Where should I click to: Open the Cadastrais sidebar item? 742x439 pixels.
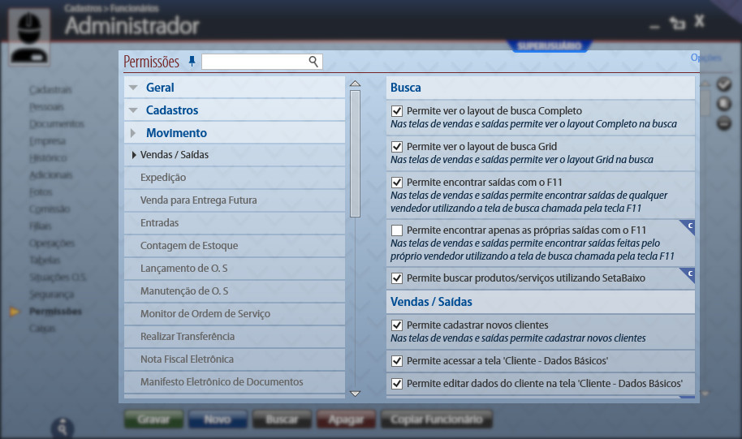point(50,90)
